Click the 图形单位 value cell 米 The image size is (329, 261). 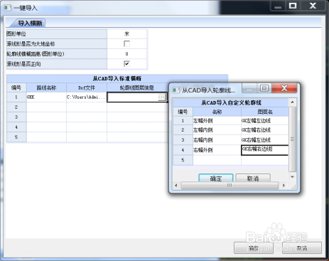126,34
